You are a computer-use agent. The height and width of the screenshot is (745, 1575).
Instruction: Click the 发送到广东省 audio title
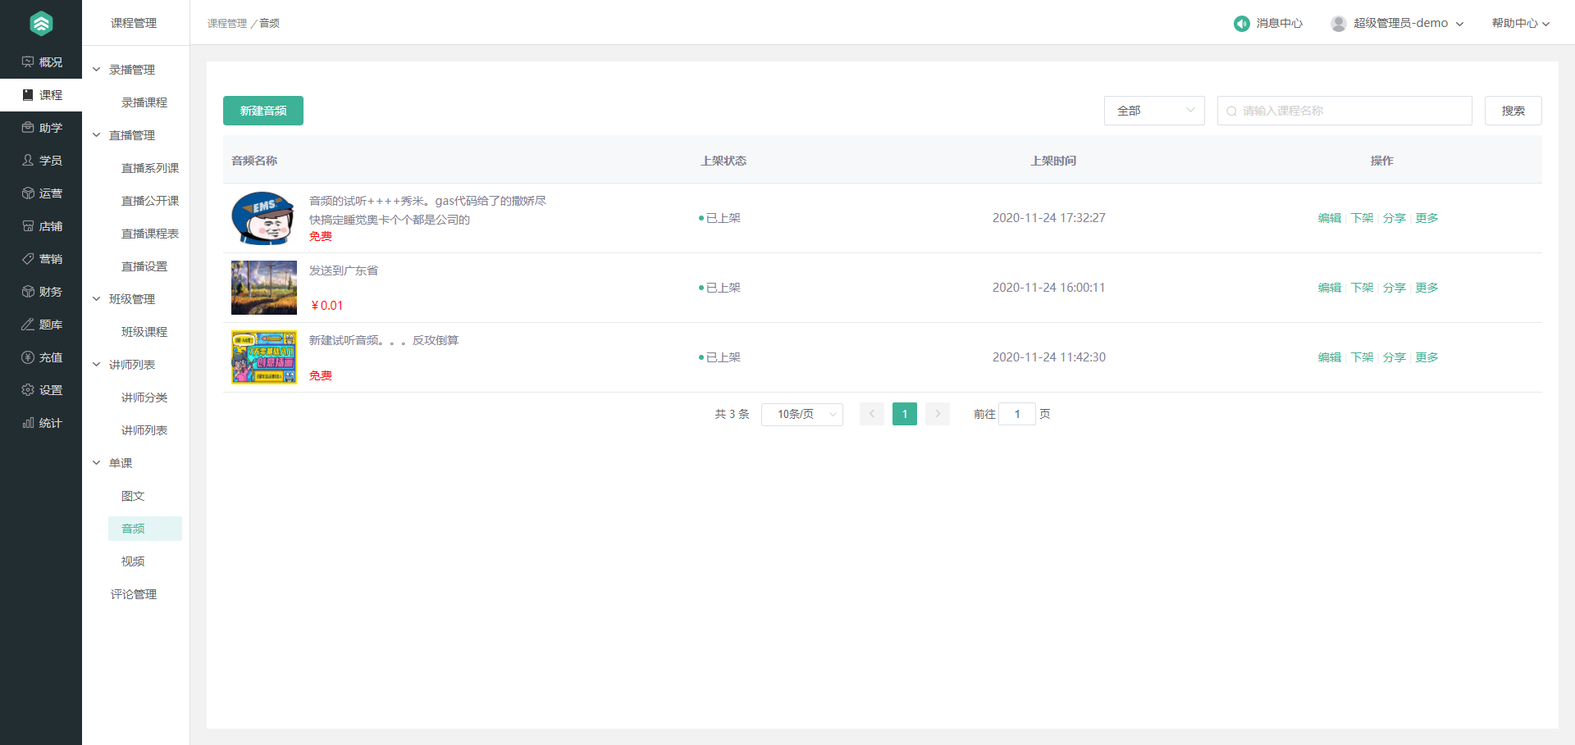coord(344,270)
